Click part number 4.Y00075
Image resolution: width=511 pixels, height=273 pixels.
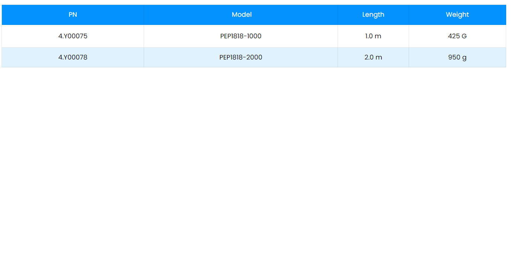73,36
